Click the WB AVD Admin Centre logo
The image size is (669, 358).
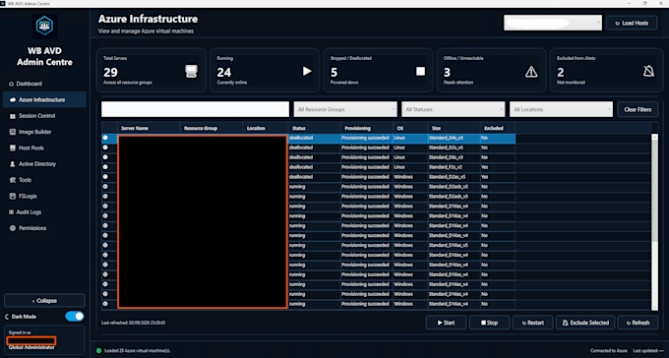click(44, 27)
